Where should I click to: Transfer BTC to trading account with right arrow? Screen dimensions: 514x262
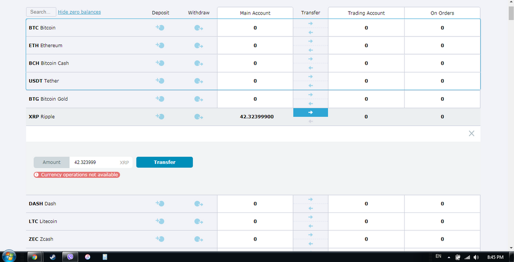click(310, 24)
